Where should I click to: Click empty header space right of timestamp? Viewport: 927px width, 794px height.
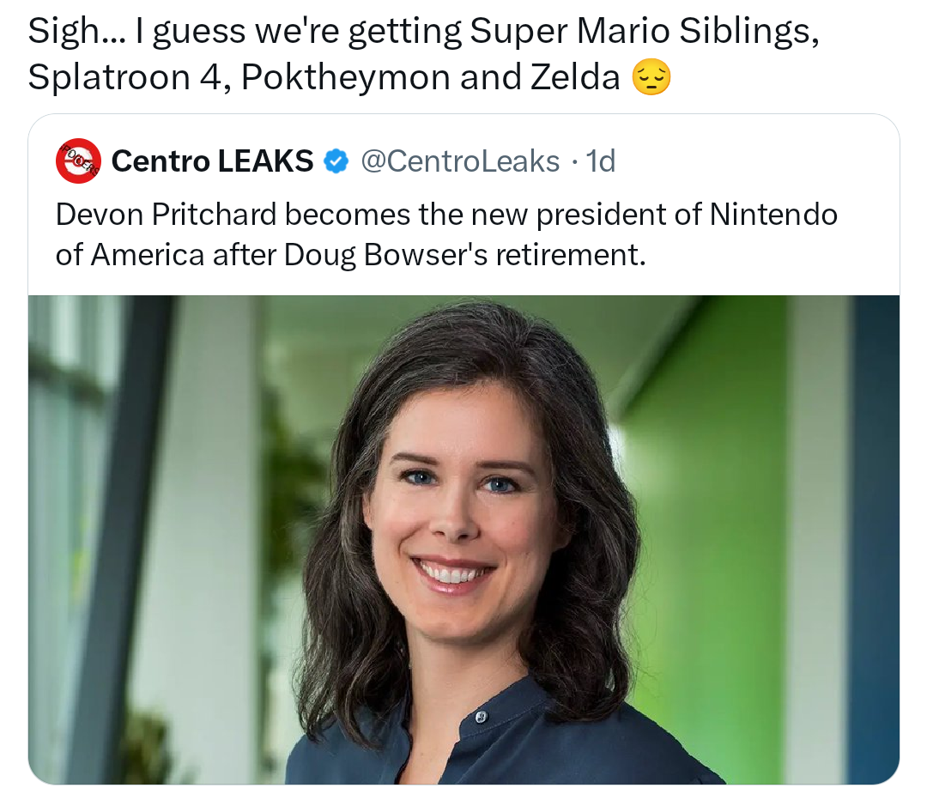(x=755, y=161)
